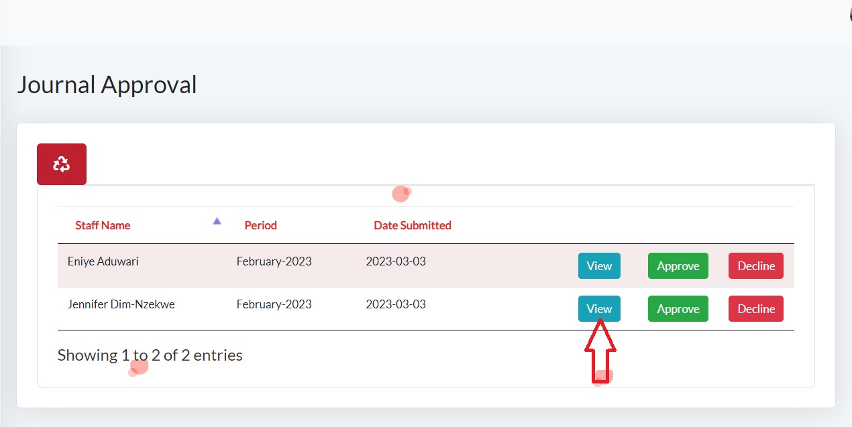This screenshot has width=852, height=427.
Task: Click the 2023-03-03 date in Jennifer's row
Action: point(396,304)
